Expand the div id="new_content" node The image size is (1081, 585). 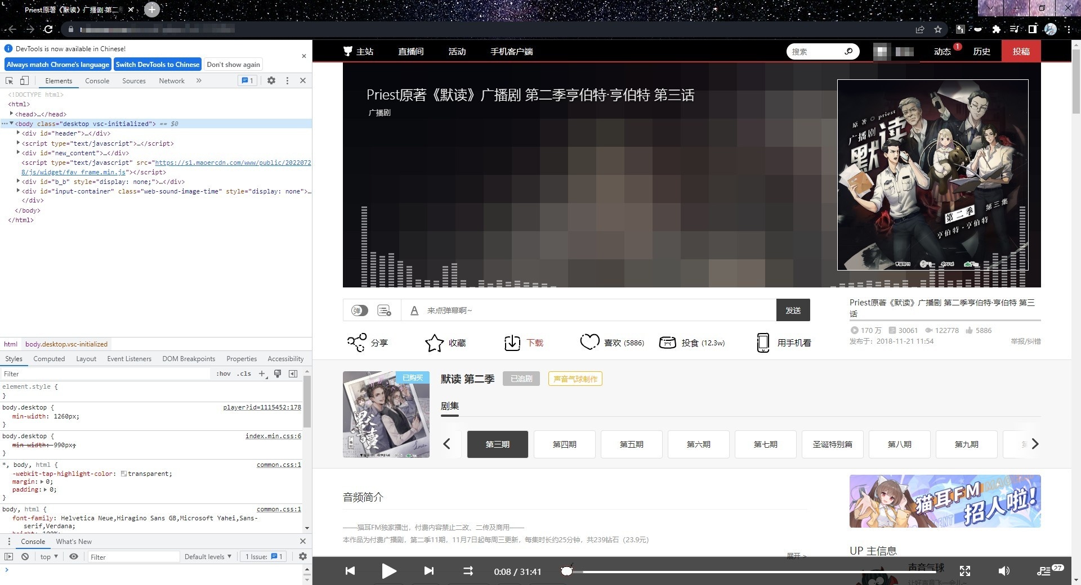[x=18, y=152]
